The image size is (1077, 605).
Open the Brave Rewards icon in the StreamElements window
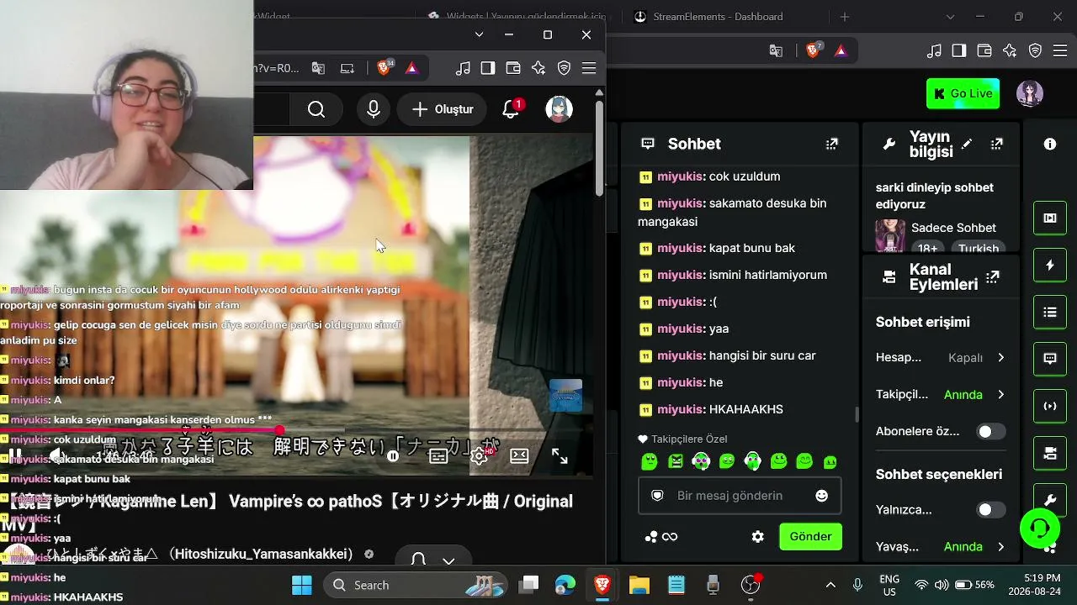[x=841, y=50]
